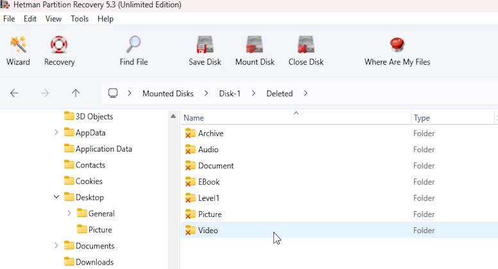Navigate up one folder level

[76, 93]
